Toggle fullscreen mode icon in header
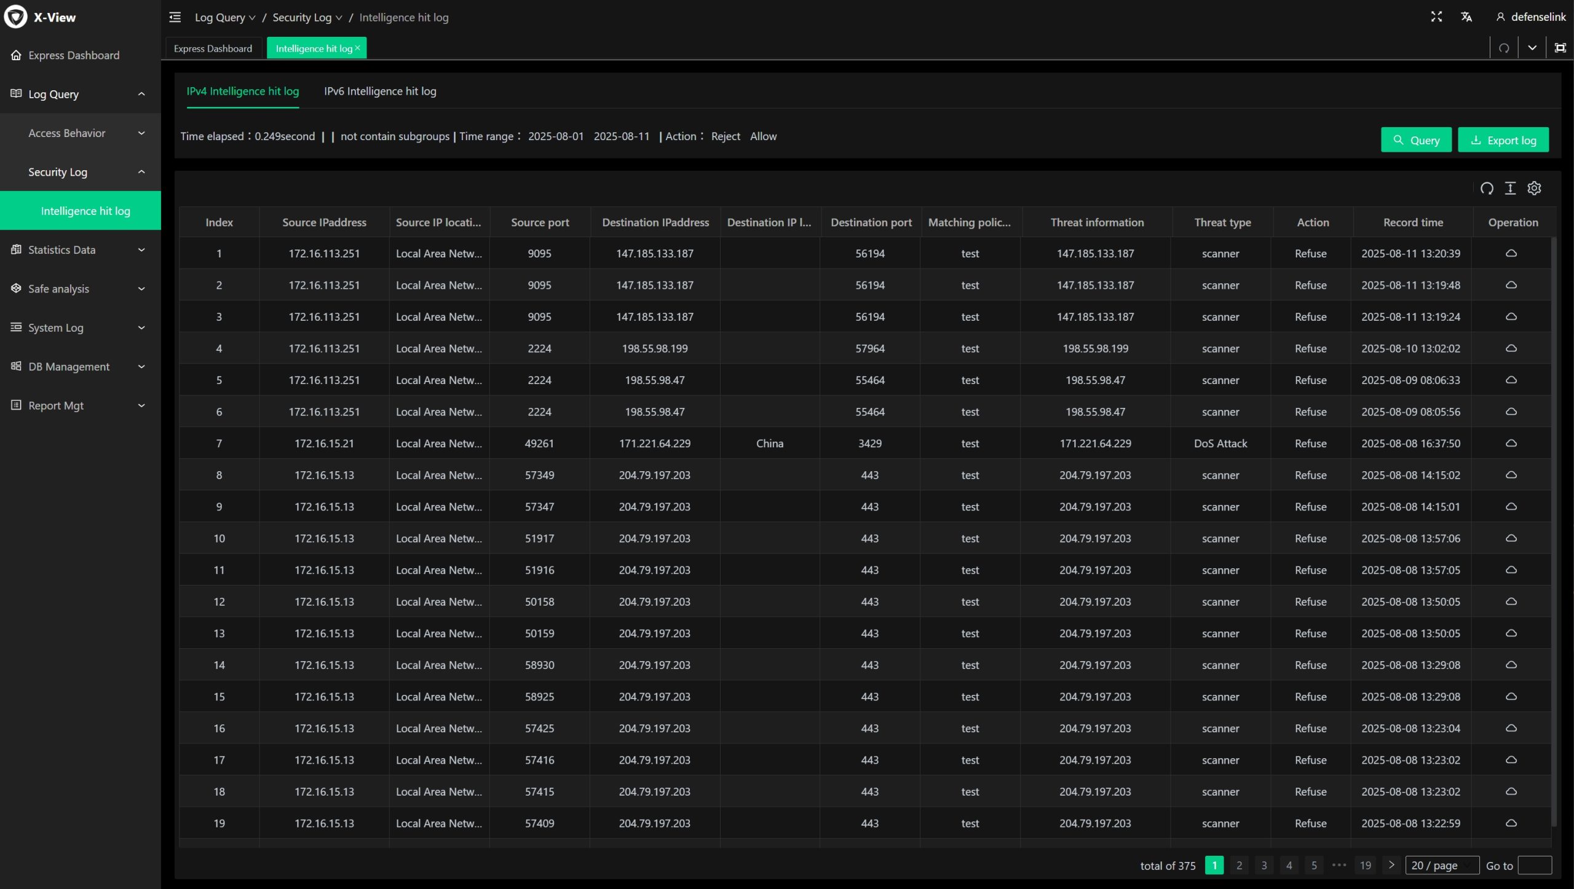 click(1436, 17)
